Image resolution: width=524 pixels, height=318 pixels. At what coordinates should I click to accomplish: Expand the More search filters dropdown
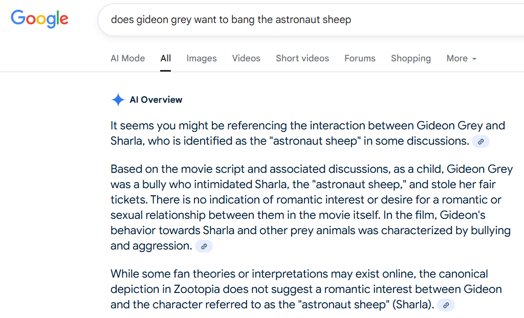[461, 58]
